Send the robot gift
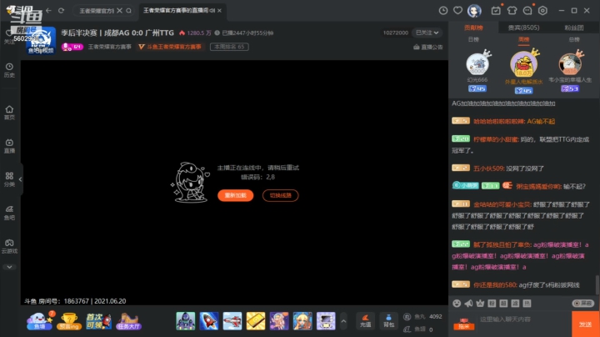Screen dimensions: 600x337 (x=186, y=321)
